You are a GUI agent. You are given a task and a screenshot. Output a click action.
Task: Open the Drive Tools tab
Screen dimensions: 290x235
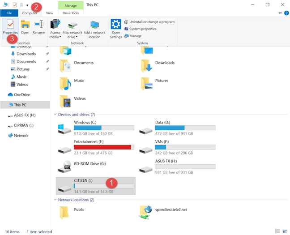[x=71, y=13]
